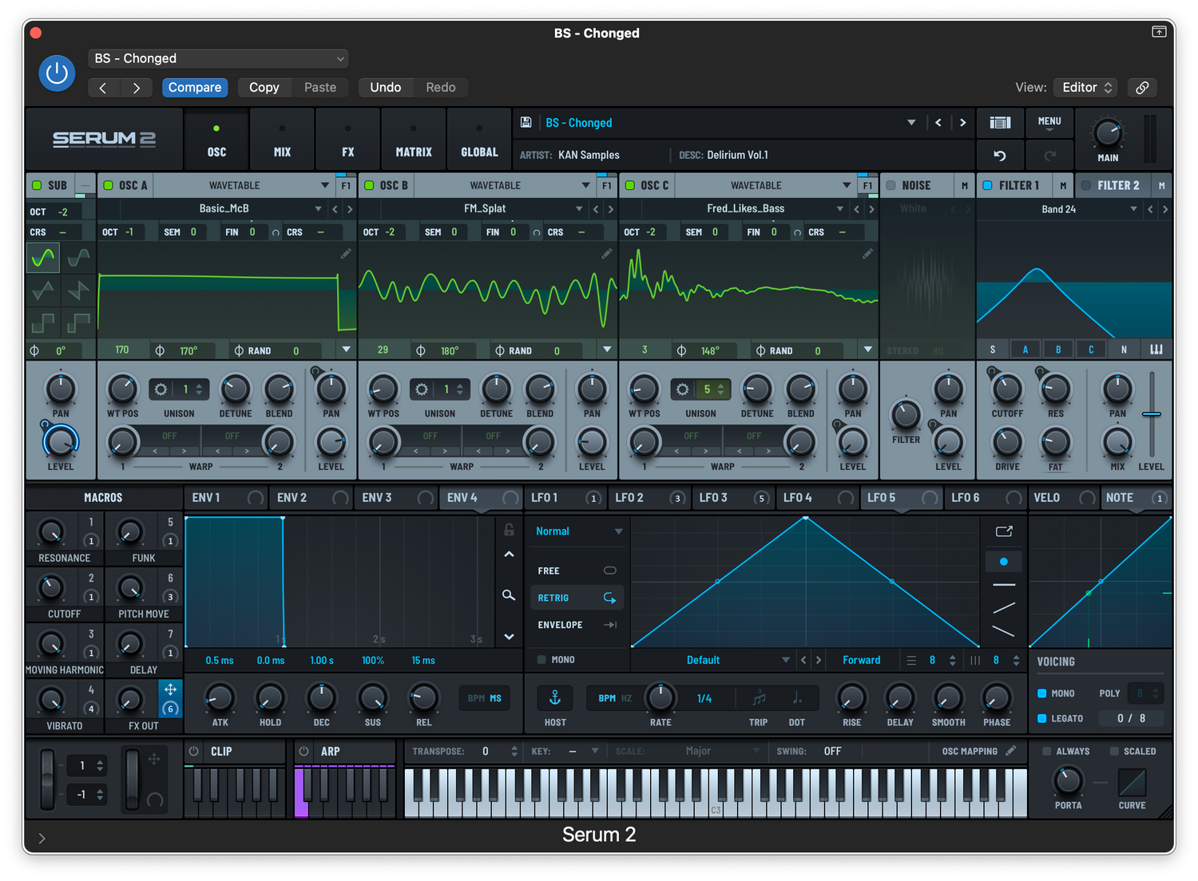Click the Copy button
Screen dimensions: 1198x881
click(264, 88)
